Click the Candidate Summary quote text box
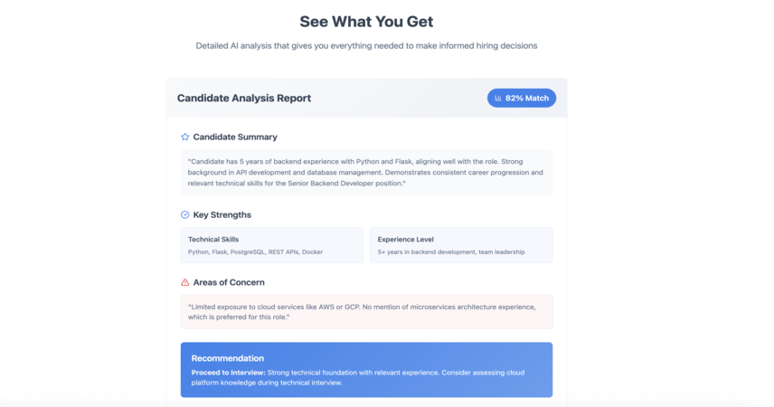This screenshot has width=774, height=407. pyautogui.click(x=367, y=173)
